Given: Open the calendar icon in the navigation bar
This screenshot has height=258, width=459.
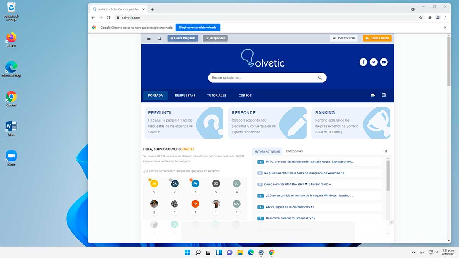Looking at the screenshot, I should coord(384,95).
